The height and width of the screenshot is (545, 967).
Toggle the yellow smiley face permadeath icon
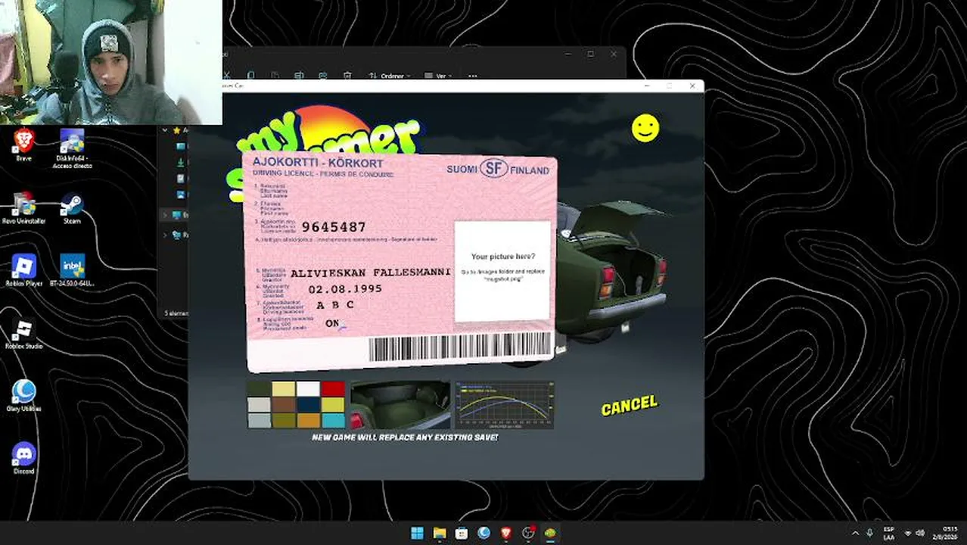(645, 128)
